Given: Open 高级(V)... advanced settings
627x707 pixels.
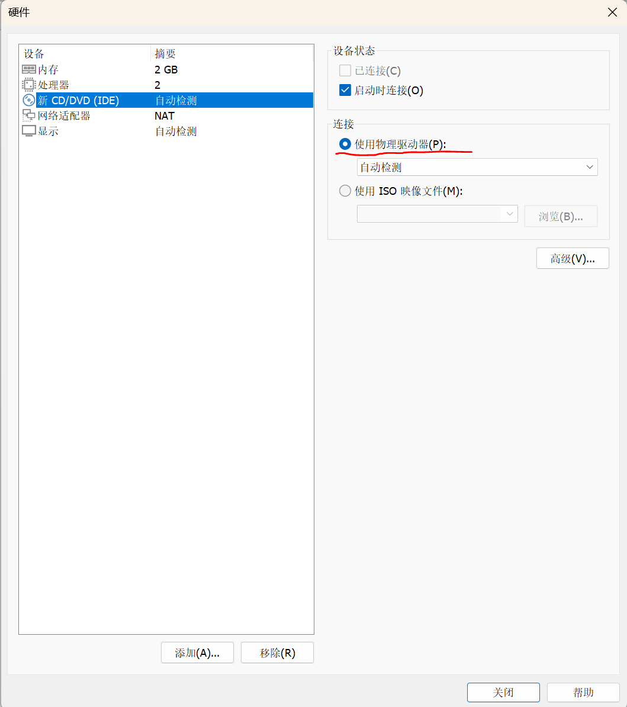Looking at the screenshot, I should coord(573,258).
